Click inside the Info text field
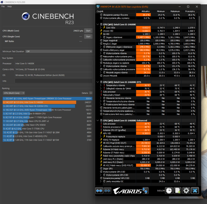The width and height of the screenshot is (207, 204). tap(54, 81)
